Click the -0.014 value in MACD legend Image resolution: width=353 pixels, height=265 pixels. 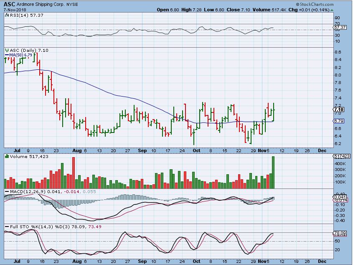[71, 192]
